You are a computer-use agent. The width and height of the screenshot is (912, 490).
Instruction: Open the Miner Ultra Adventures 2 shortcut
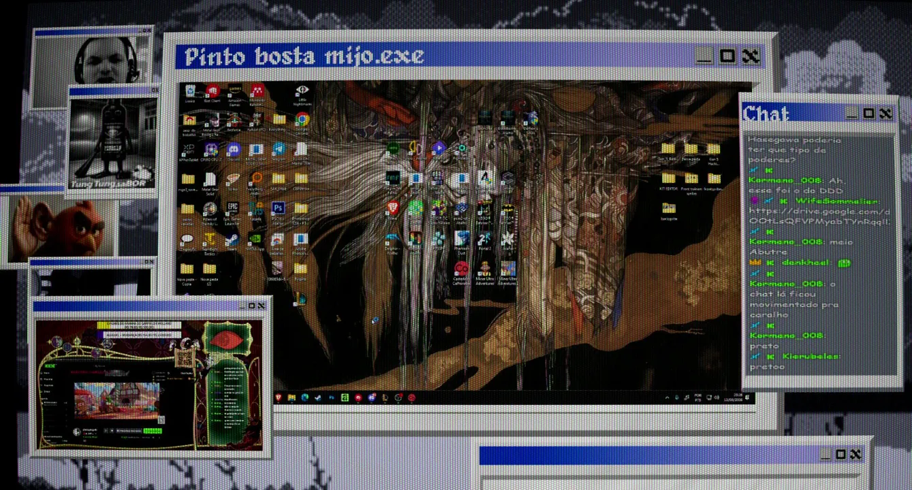pyautogui.click(x=507, y=272)
